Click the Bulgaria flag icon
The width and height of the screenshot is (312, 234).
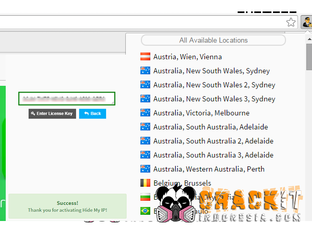tap(145, 197)
